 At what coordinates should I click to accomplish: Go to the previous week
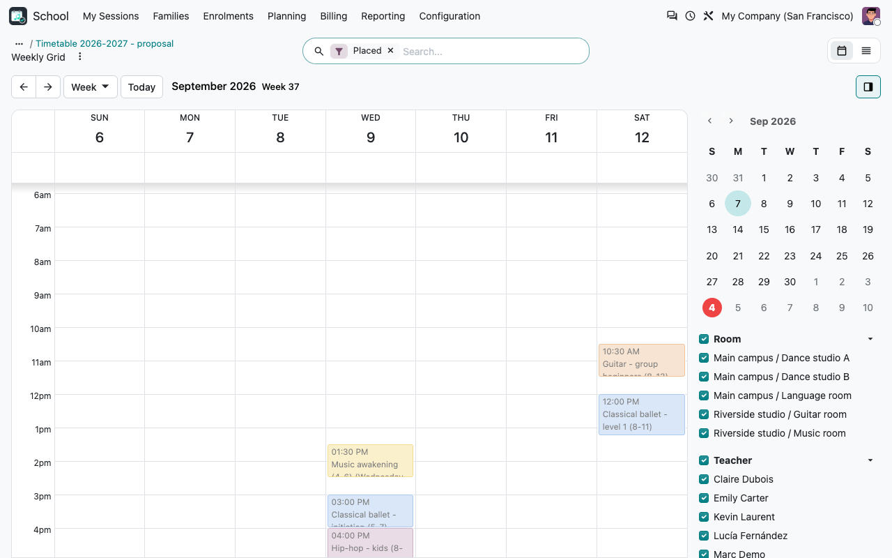point(24,87)
